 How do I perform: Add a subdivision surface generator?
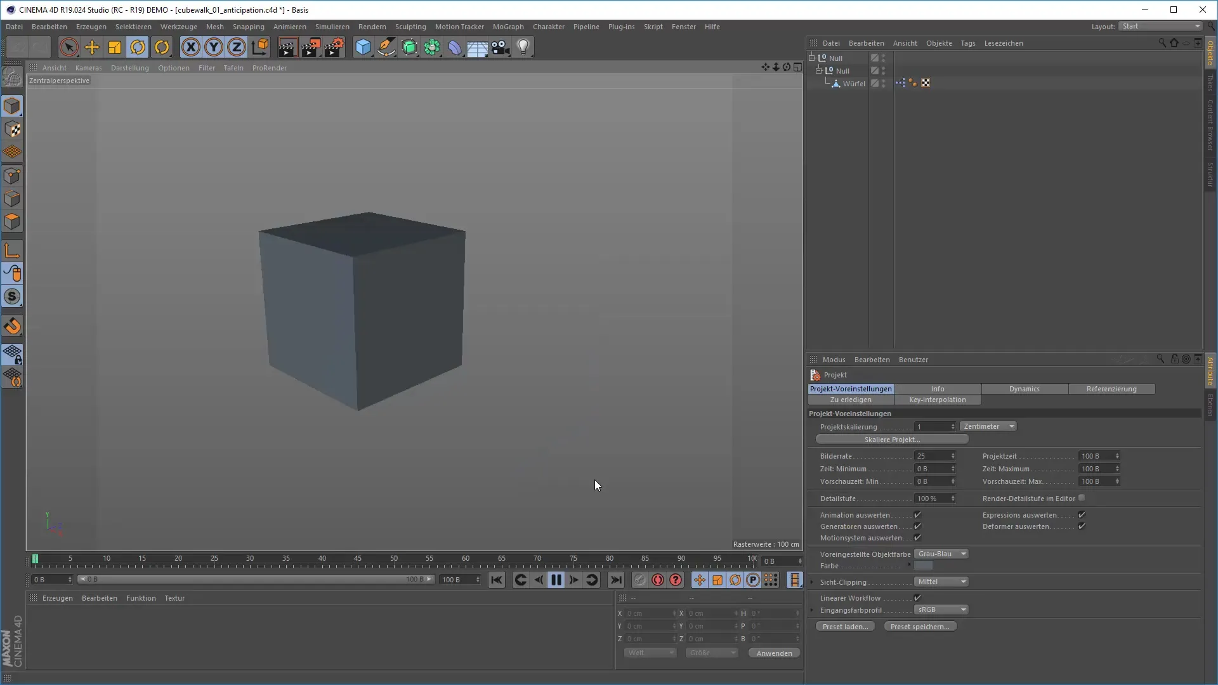click(x=409, y=47)
